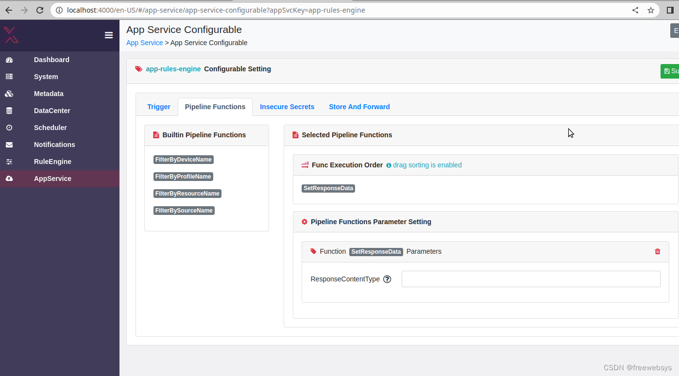Select the FilterByResourceName builtin function

(x=187, y=194)
